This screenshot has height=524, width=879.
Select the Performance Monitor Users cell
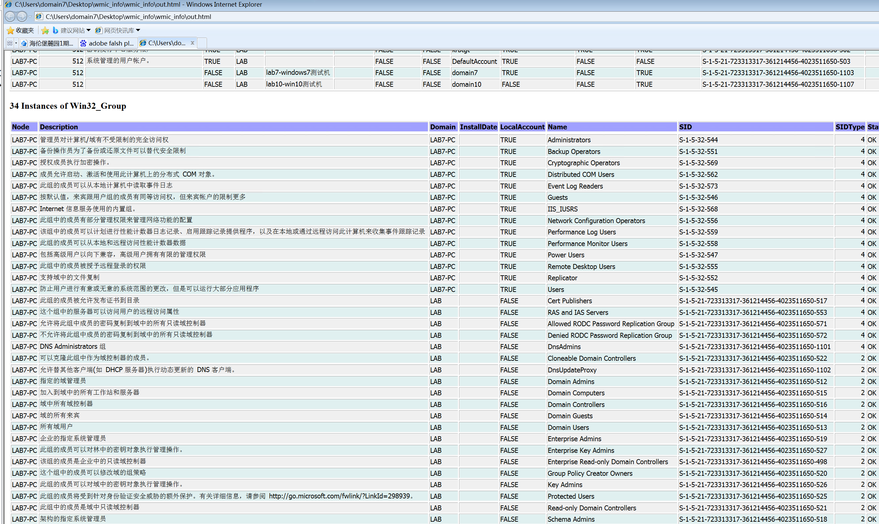[612, 244]
